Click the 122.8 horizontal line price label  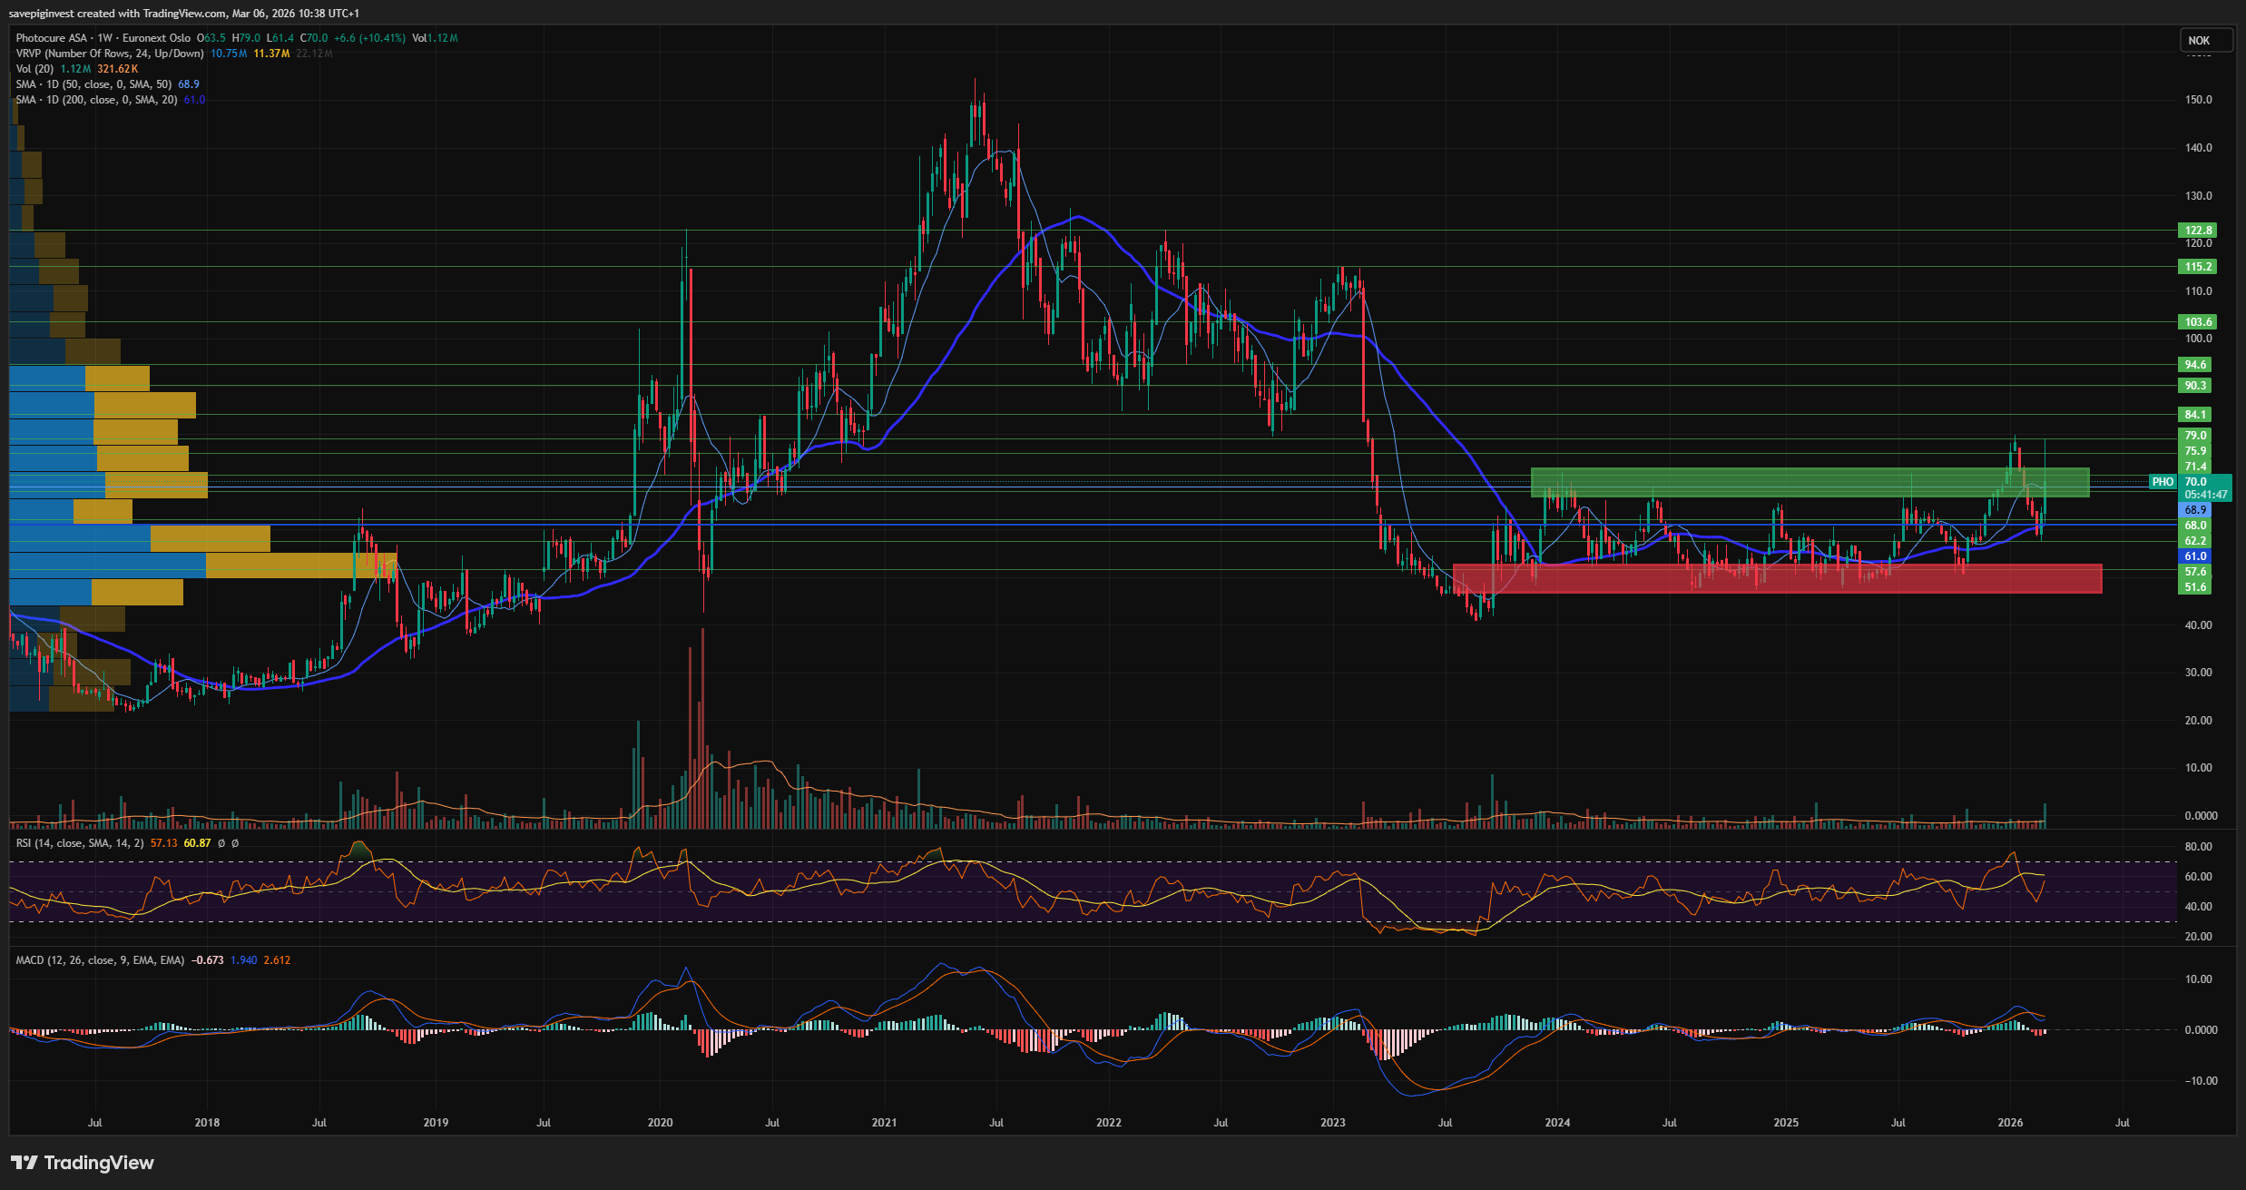click(2196, 231)
